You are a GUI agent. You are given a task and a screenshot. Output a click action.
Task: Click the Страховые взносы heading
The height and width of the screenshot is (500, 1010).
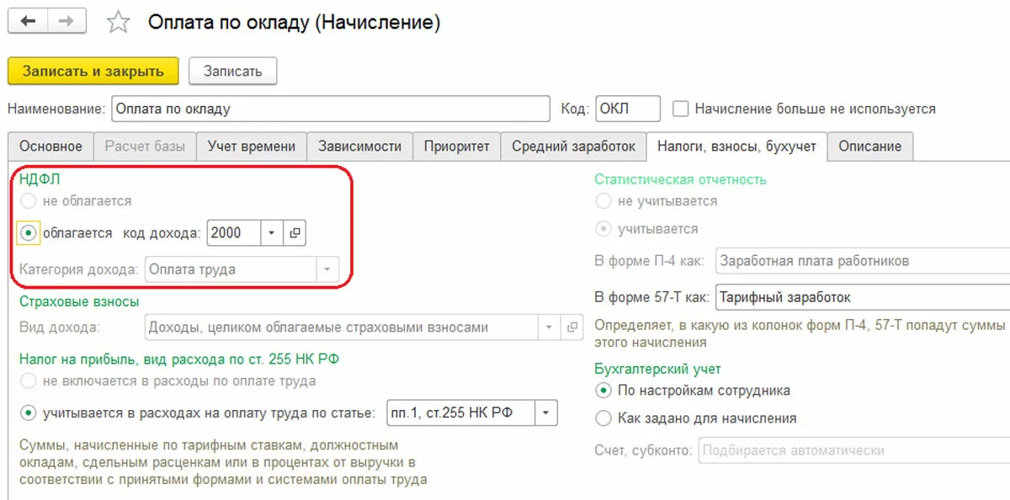tap(79, 301)
